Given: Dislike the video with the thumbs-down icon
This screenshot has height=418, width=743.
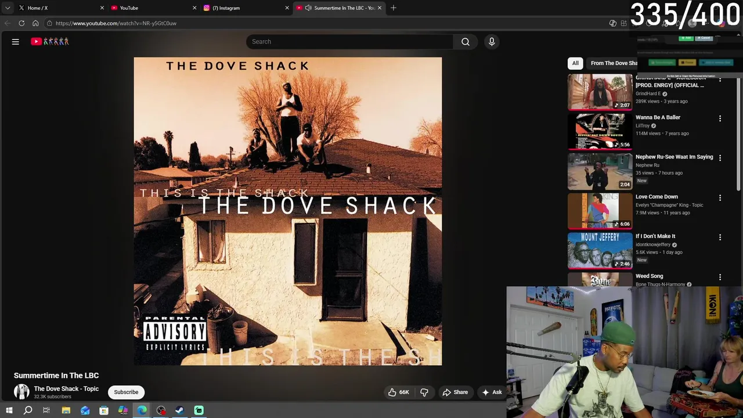Looking at the screenshot, I should (424, 392).
